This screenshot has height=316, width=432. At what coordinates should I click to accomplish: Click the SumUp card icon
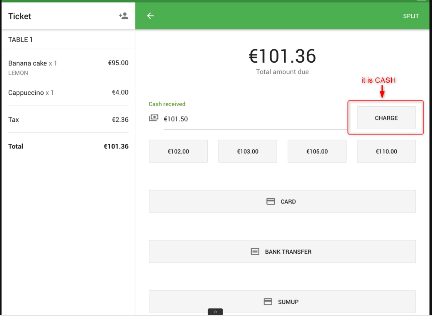point(268,302)
